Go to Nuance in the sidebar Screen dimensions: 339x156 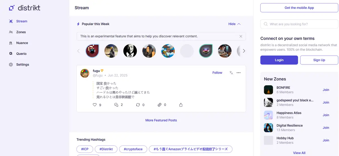coord(22,43)
